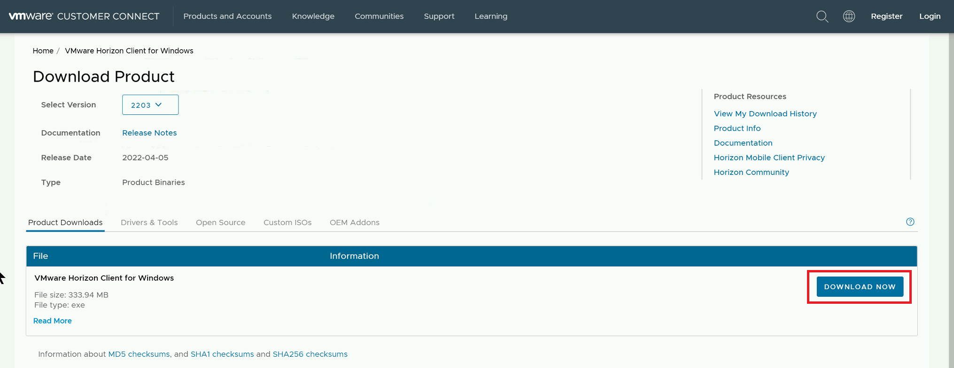Switch to the OEM Addons tab
This screenshot has width=954, height=368.
click(355, 222)
